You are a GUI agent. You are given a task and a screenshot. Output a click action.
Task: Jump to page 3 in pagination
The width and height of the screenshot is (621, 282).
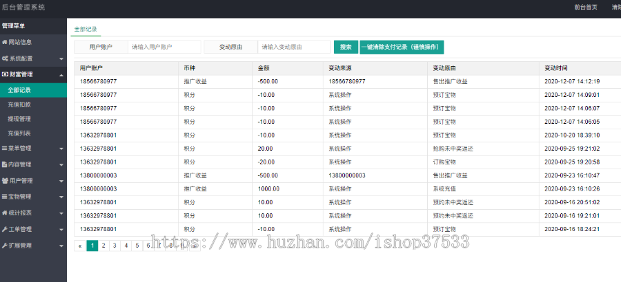tap(115, 246)
